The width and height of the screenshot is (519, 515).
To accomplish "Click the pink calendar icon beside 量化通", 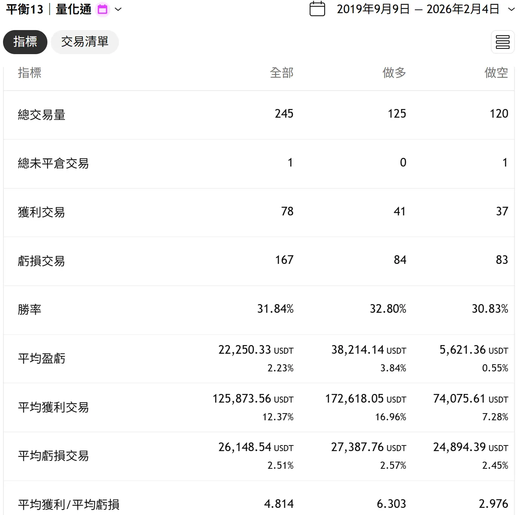I will [x=102, y=9].
